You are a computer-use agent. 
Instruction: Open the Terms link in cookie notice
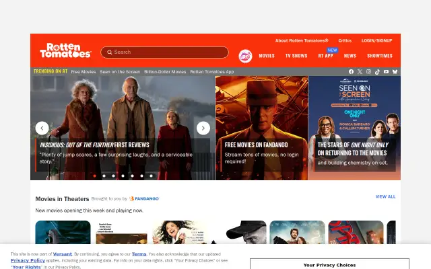coord(139,254)
